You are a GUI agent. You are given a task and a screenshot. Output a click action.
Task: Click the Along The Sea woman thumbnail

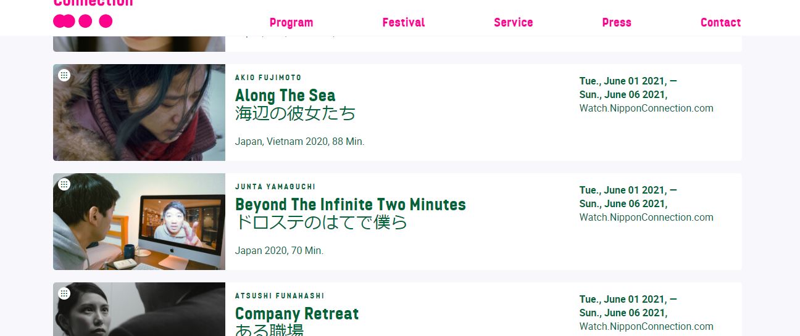point(139,112)
